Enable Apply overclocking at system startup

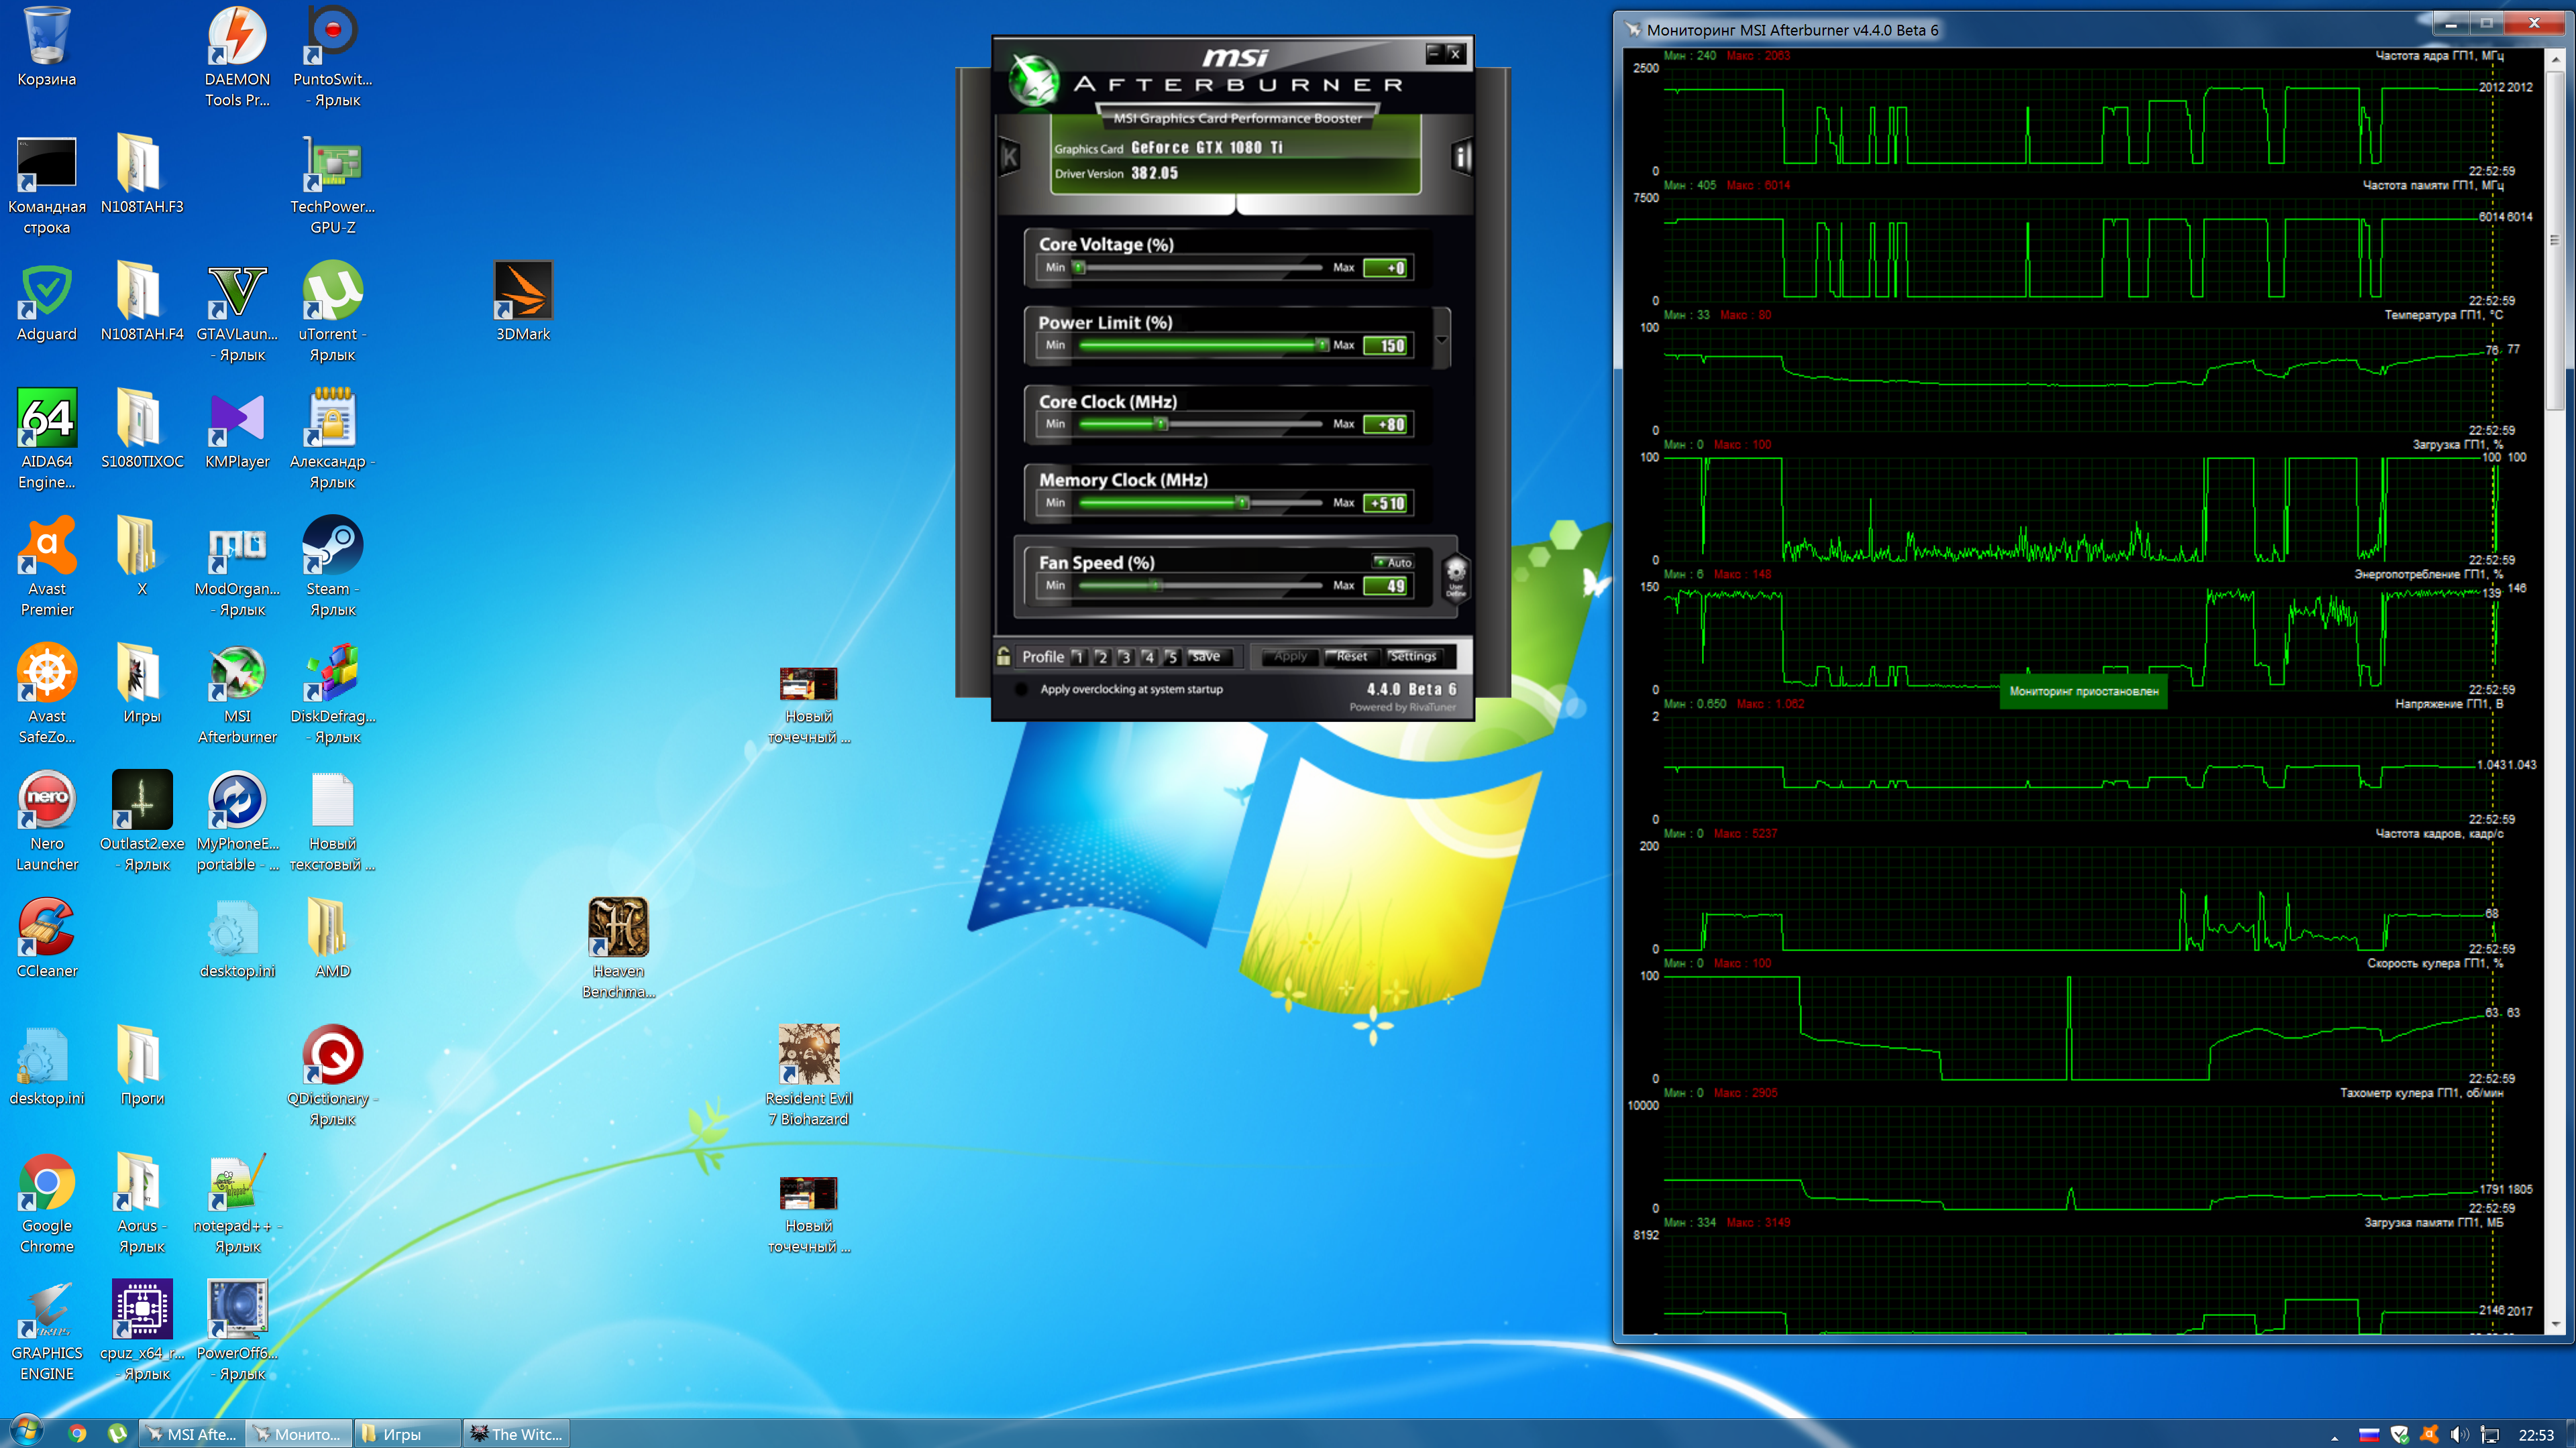pos(1021,690)
